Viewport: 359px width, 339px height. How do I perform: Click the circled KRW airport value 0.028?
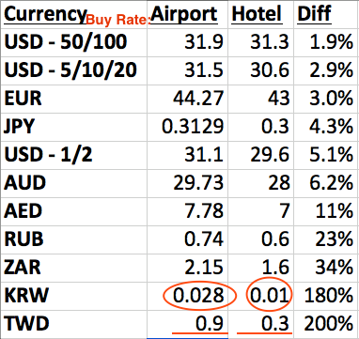pos(198,296)
